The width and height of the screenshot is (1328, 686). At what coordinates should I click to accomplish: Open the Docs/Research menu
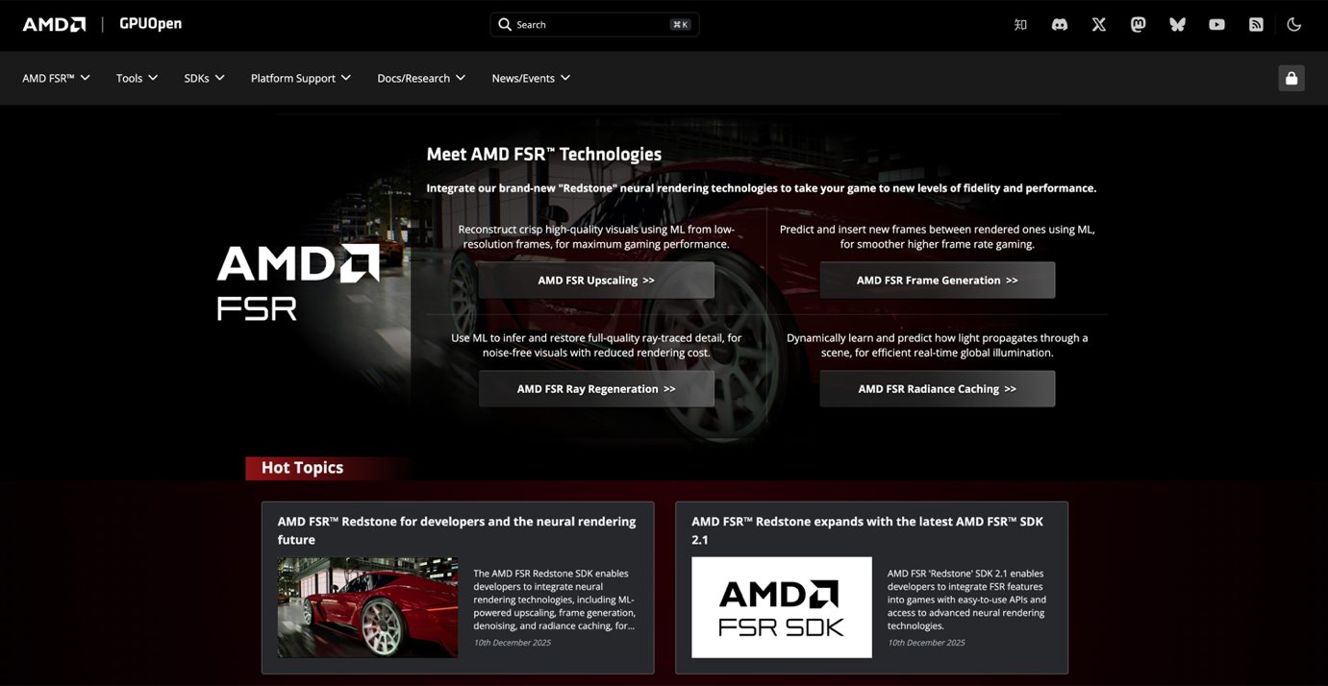[421, 78]
